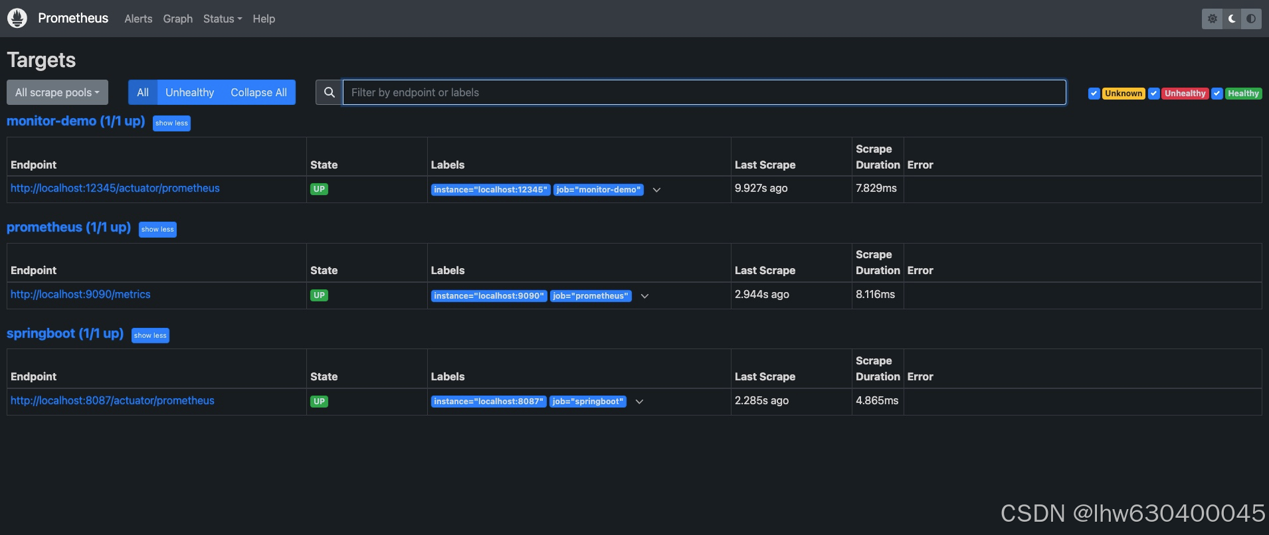Click the magnifier search icon beside filter
Viewport: 1269px width, 535px height.
329,92
